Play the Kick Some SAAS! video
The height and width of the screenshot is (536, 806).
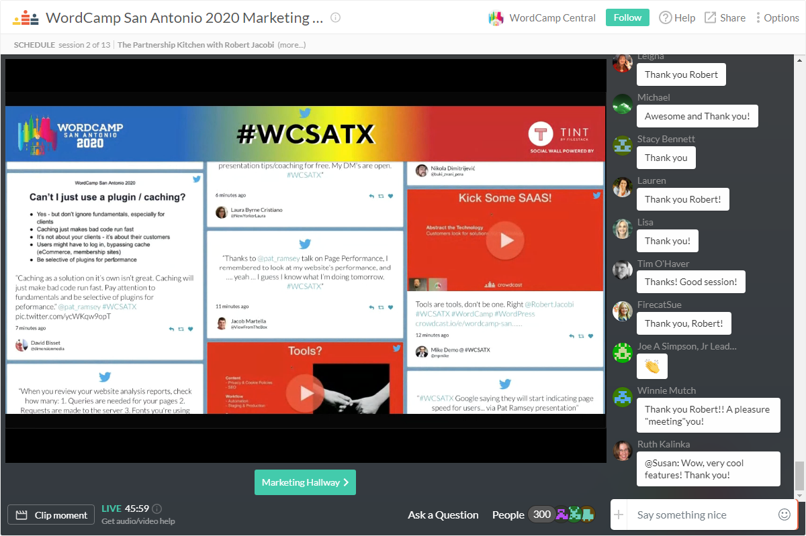(506, 240)
